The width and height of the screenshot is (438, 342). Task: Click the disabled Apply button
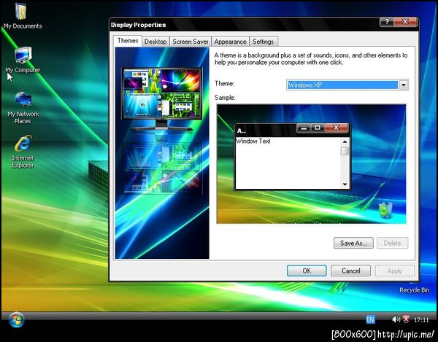395,271
